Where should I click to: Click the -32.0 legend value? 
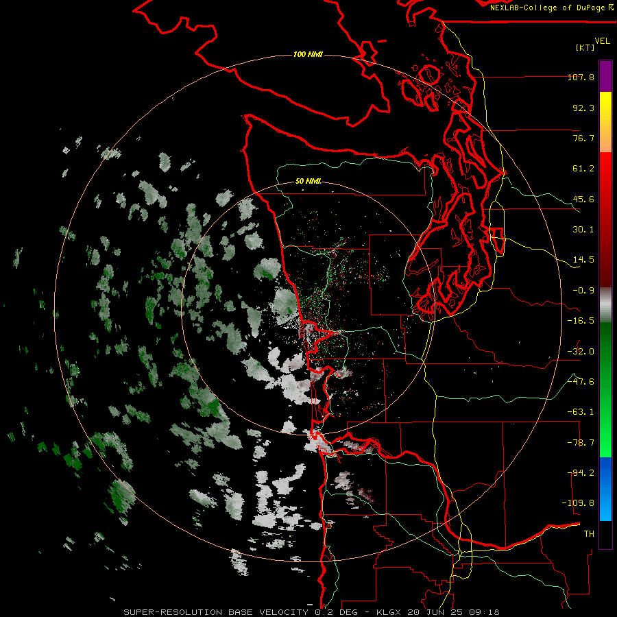point(581,352)
